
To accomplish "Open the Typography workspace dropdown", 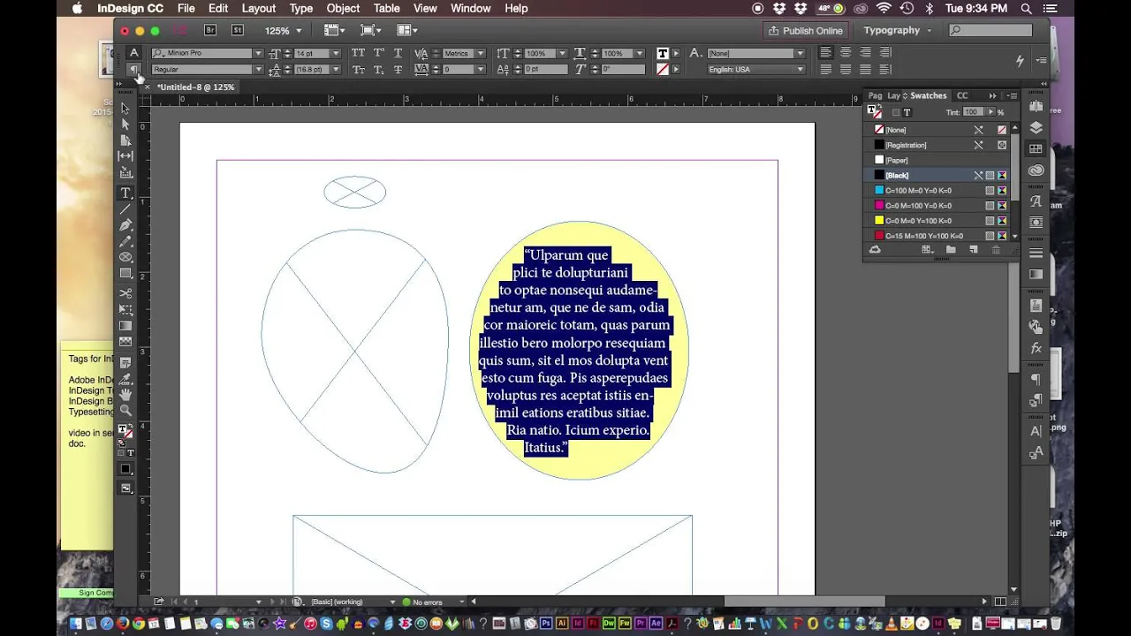I will click(897, 30).
